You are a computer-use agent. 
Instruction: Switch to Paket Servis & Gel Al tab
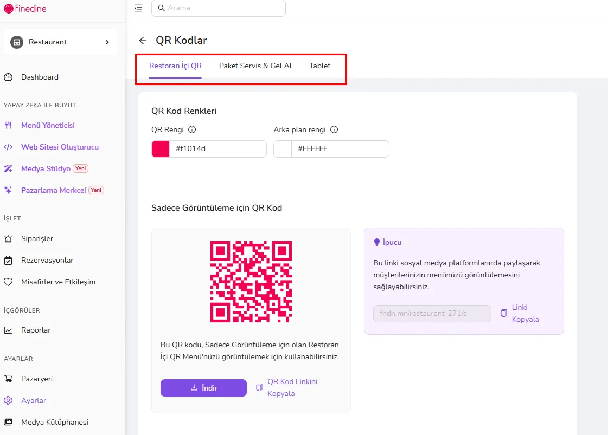tap(255, 66)
